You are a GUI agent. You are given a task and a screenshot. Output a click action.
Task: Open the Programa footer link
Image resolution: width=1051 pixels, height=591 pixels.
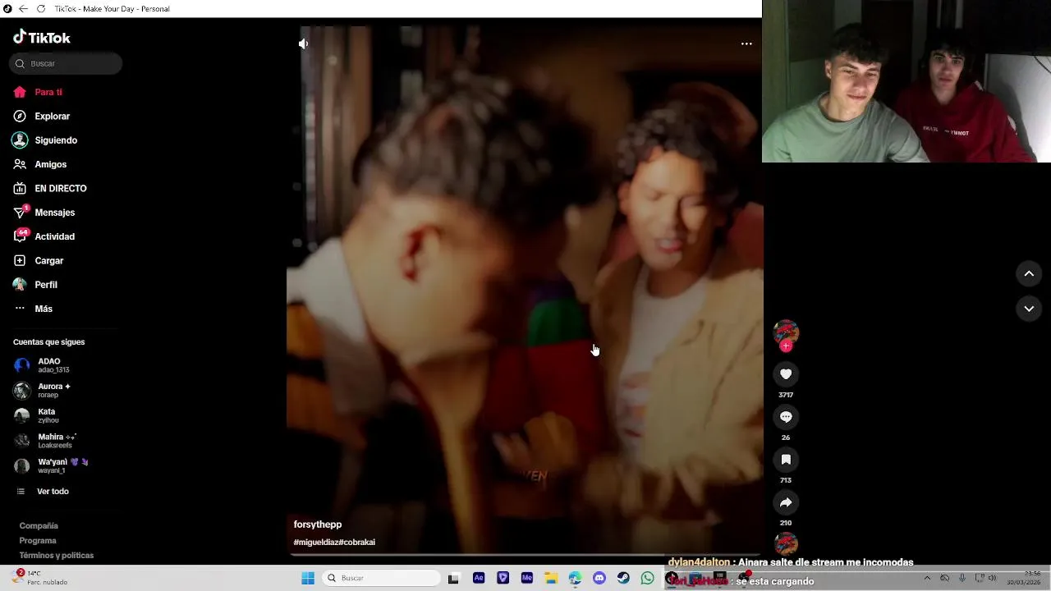coord(38,540)
